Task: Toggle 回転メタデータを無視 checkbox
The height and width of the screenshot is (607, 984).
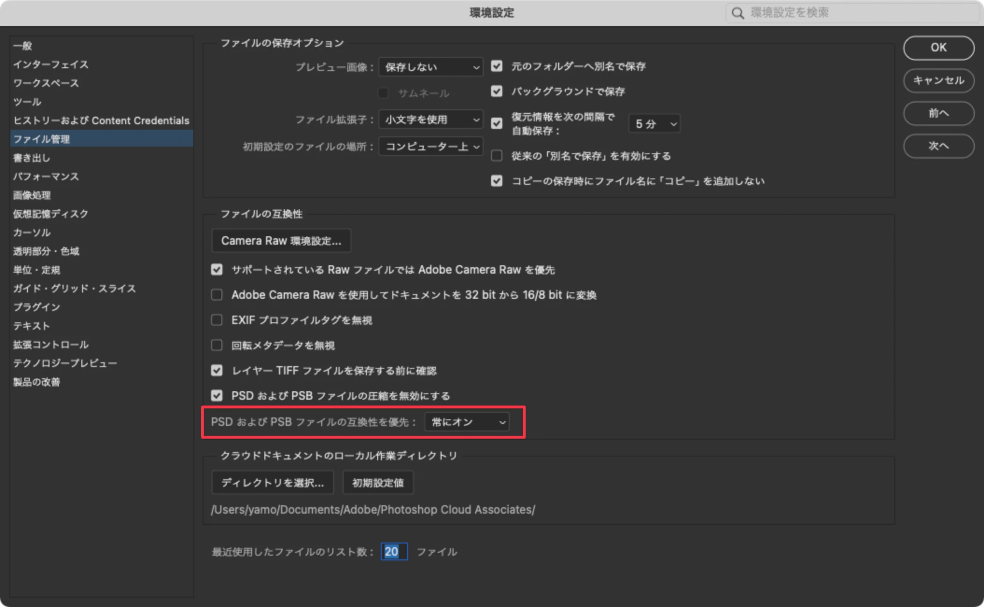Action: tap(217, 345)
